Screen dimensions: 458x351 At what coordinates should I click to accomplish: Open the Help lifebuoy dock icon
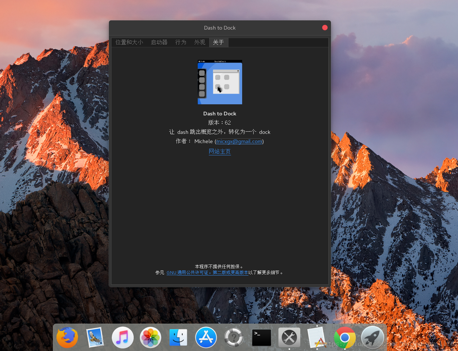click(234, 338)
